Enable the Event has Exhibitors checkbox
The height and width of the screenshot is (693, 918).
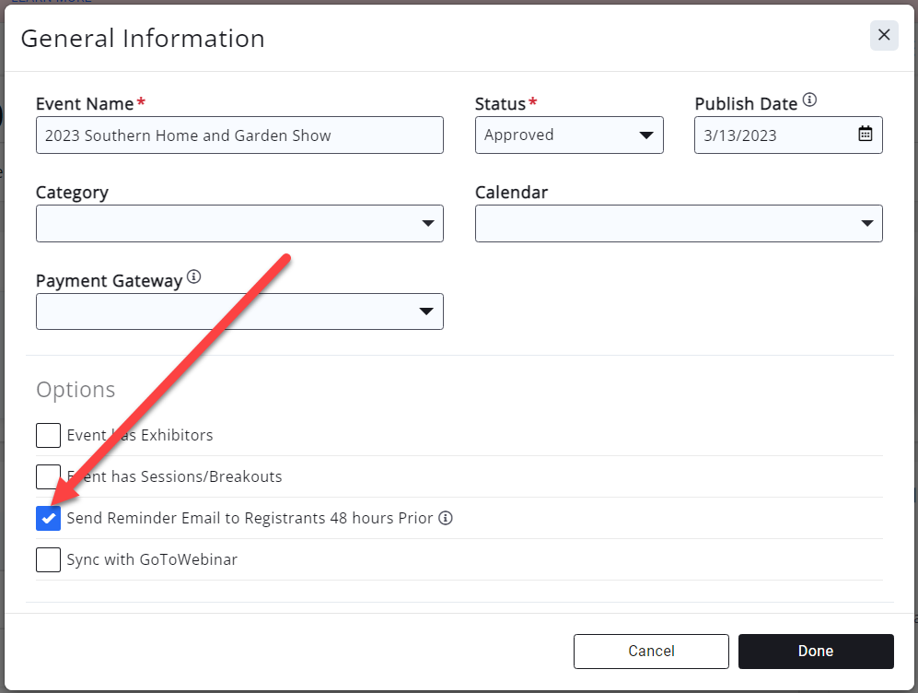click(x=48, y=435)
